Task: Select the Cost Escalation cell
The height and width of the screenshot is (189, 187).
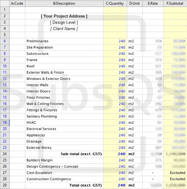Action: pos(64,173)
